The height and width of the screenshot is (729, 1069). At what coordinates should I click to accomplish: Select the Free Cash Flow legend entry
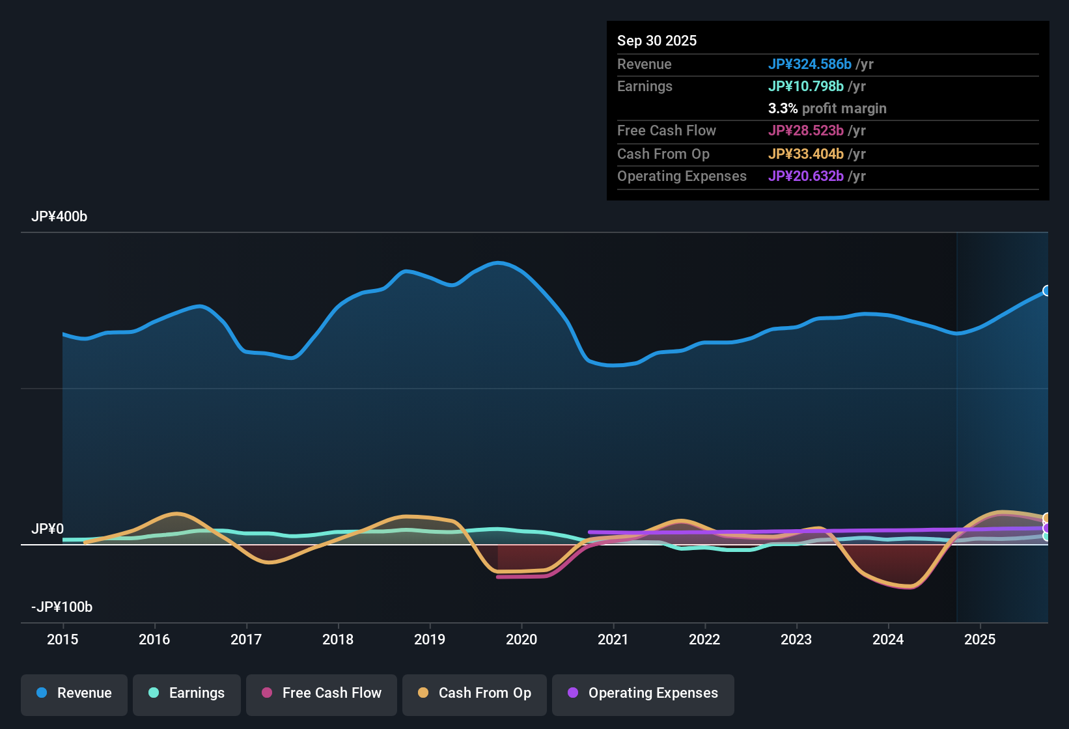coord(321,695)
